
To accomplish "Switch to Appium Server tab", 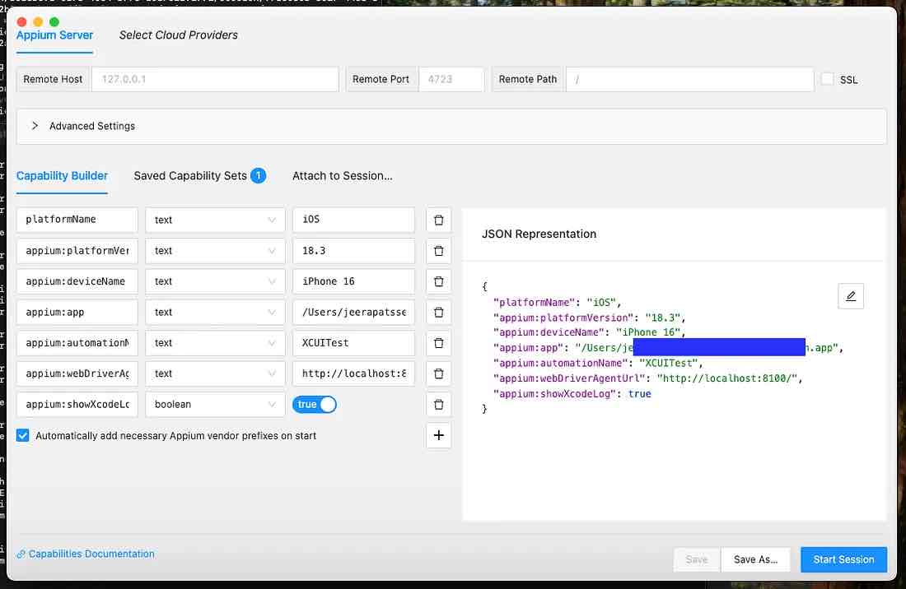I will click(x=55, y=35).
